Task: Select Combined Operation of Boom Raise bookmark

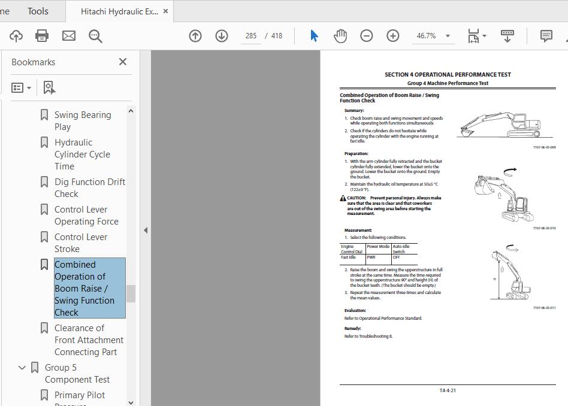Action: pos(90,288)
